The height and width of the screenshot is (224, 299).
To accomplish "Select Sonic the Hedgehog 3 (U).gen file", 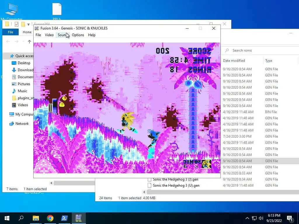I will pyautogui.click(x=176, y=185).
